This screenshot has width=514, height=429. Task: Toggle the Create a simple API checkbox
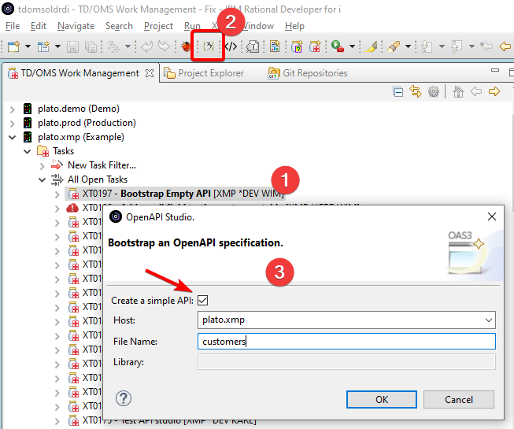pos(202,300)
